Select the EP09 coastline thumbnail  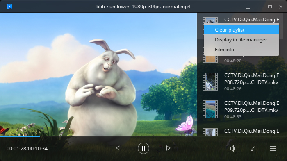coord(210,109)
